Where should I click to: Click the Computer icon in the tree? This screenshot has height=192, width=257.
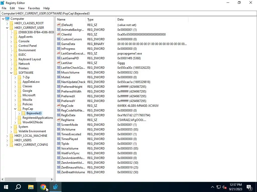click(x=7, y=18)
